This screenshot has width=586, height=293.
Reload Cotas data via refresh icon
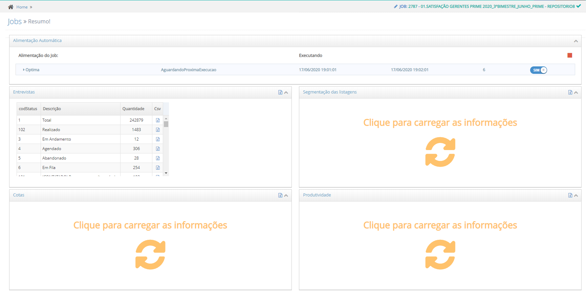point(150,254)
